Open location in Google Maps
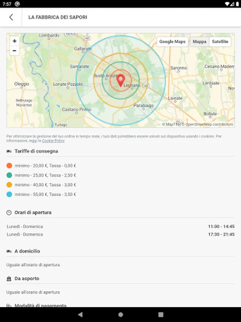Viewport: 241px width, 322px height. click(x=172, y=42)
